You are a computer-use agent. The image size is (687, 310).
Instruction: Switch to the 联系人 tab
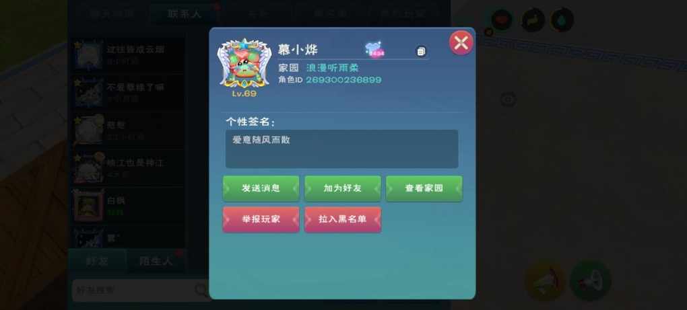184,13
